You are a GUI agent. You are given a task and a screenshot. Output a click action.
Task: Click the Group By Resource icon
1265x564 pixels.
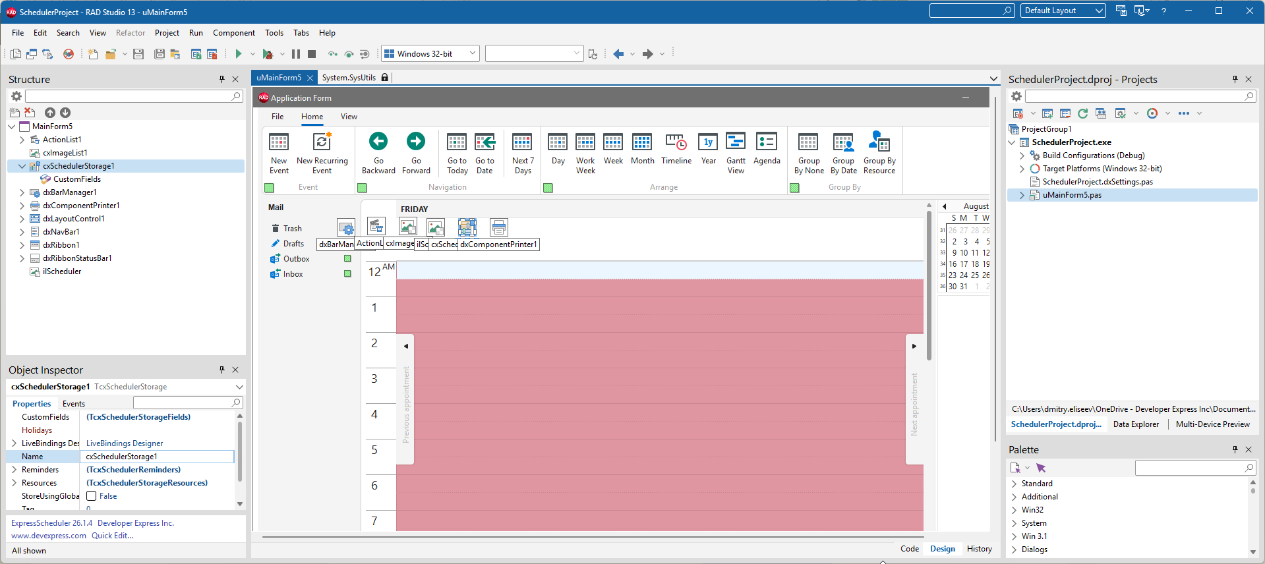pyautogui.click(x=879, y=141)
